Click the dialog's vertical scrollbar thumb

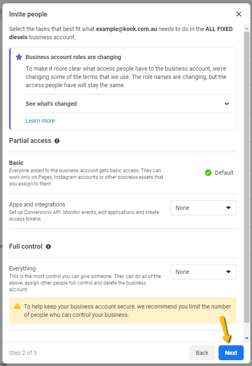[247, 177]
